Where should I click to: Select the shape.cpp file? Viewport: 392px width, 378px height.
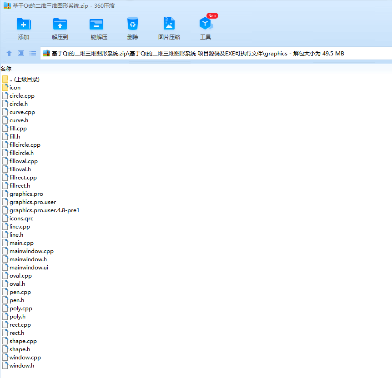tap(20, 341)
